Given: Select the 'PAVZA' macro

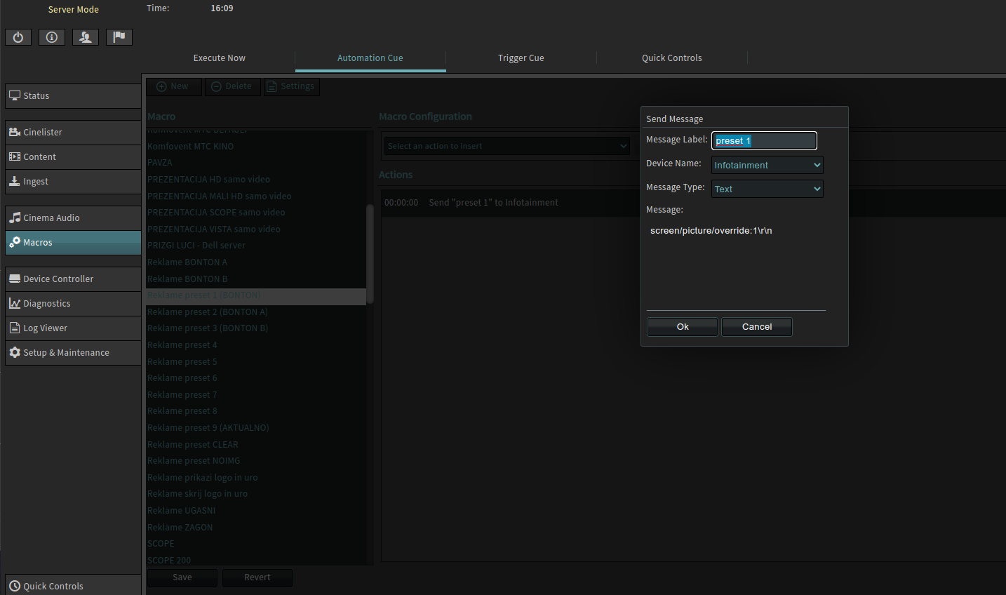Looking at the screenshot, I should click(256, 163).
